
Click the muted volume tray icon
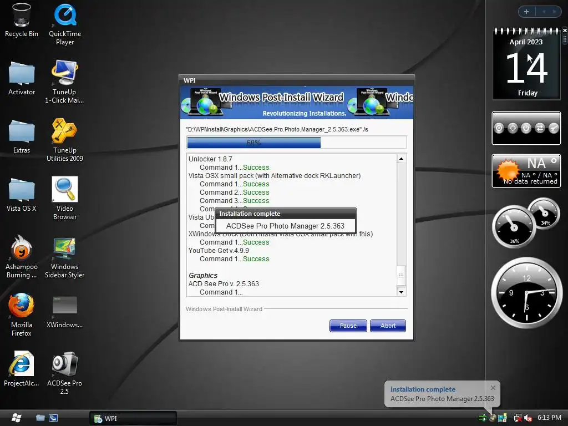tap(528, 418)
